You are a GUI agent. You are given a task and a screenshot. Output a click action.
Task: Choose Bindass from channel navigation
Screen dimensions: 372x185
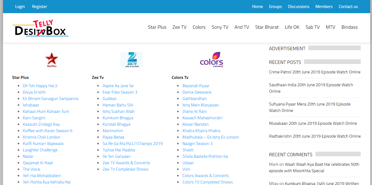[x=349, y=27]
